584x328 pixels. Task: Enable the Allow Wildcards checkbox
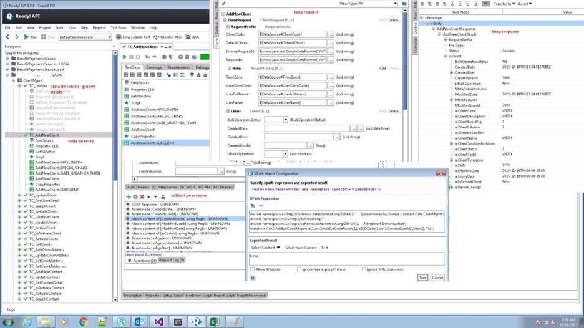click(x=253, y=269)
